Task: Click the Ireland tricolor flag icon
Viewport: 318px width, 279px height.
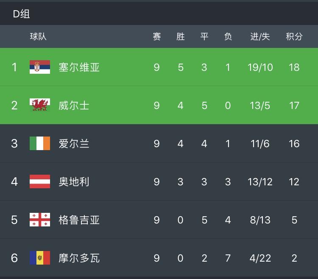Action: click(40, 143)
